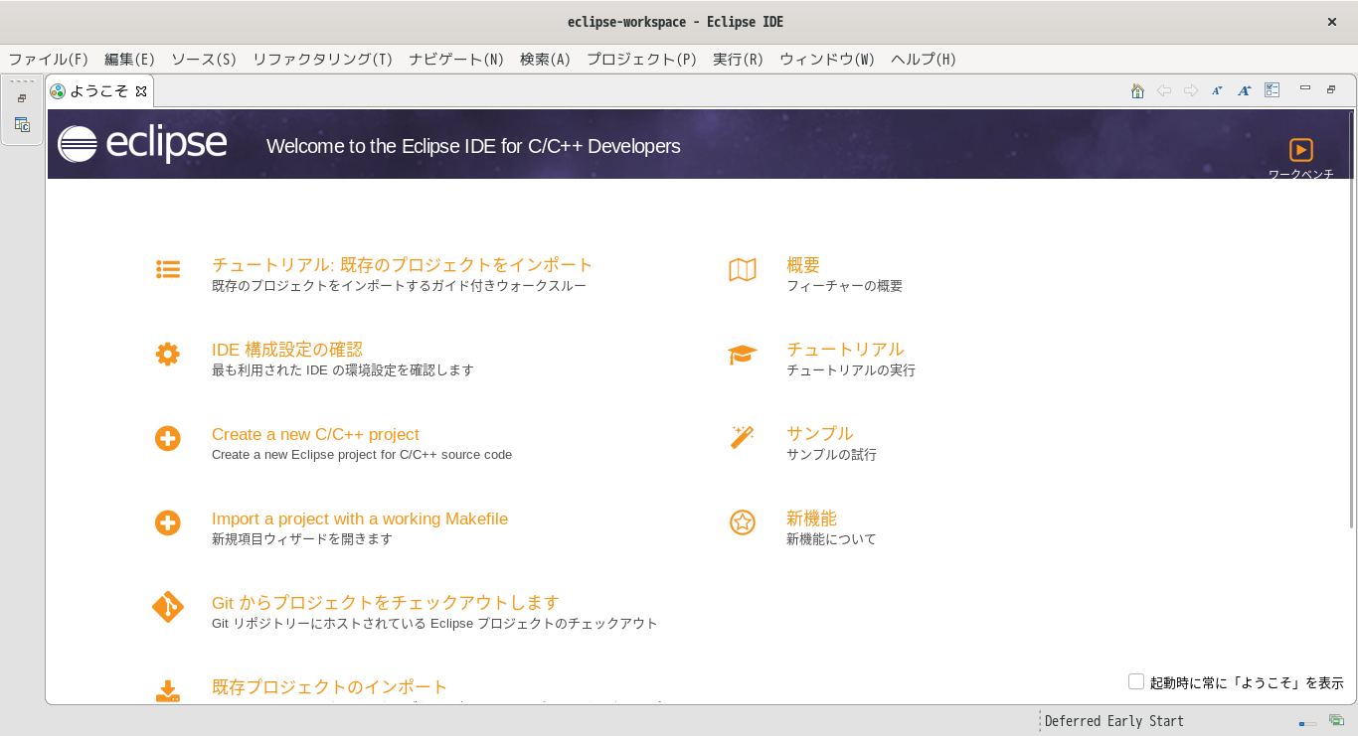
Task: Open the ファイル(F) menu
Action: point(49,60)
